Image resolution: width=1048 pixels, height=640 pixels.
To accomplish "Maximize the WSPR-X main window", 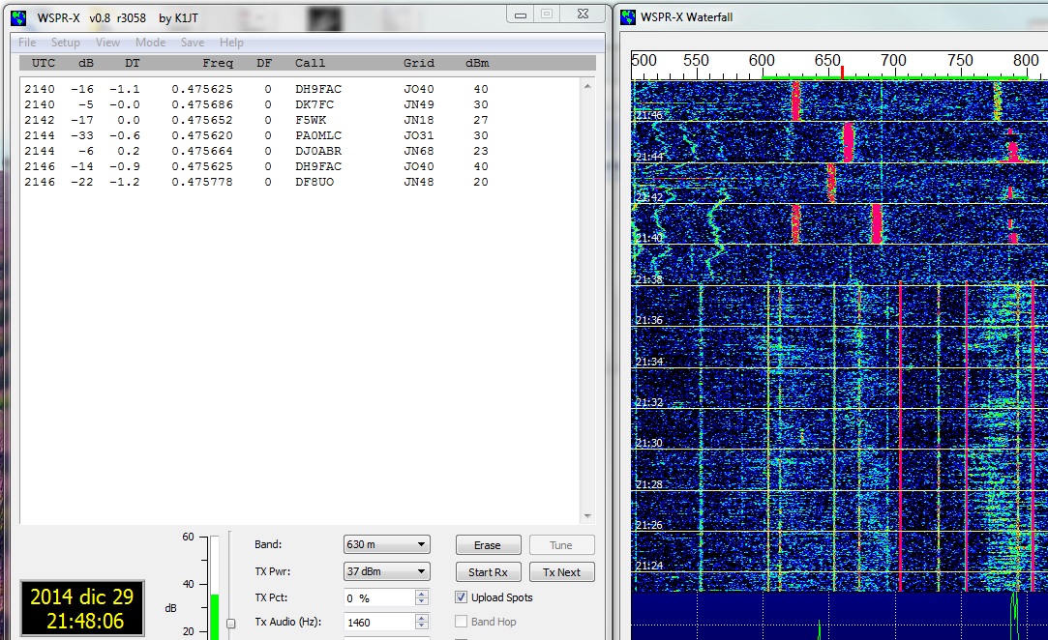I will 547,15.
